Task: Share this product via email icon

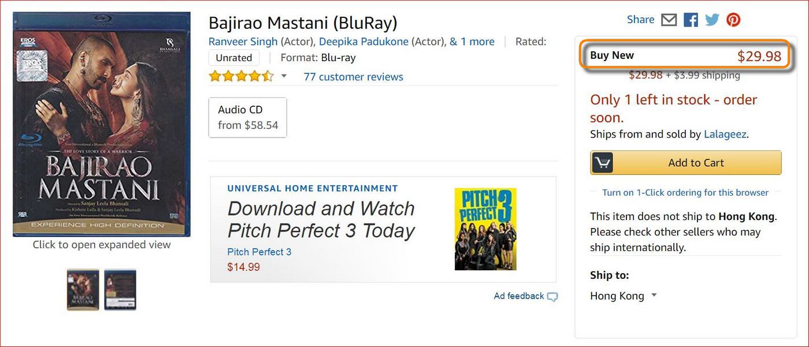Action: [669, 20]
